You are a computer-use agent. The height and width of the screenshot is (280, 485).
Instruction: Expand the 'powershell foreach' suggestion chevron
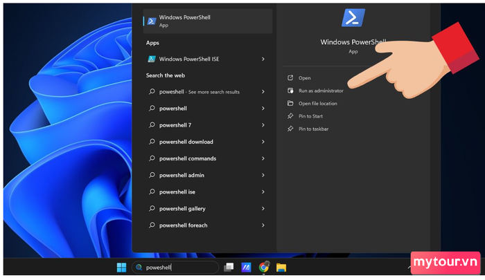pyautogui.click(x=263, y=225)
